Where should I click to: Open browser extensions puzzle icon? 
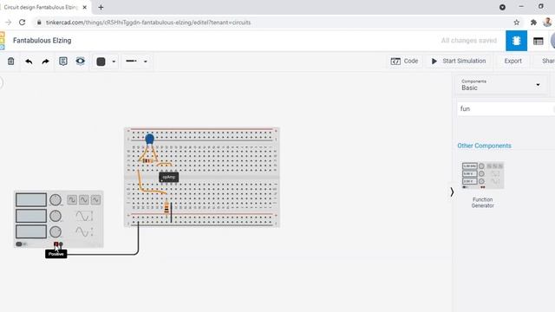pyautogui.click(x=533, y=23)
